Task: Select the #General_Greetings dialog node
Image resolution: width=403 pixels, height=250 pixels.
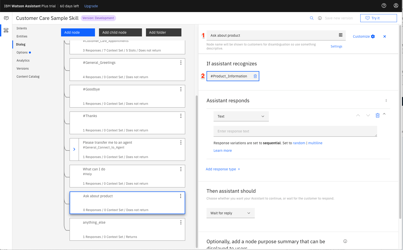Action: (127, 70)
